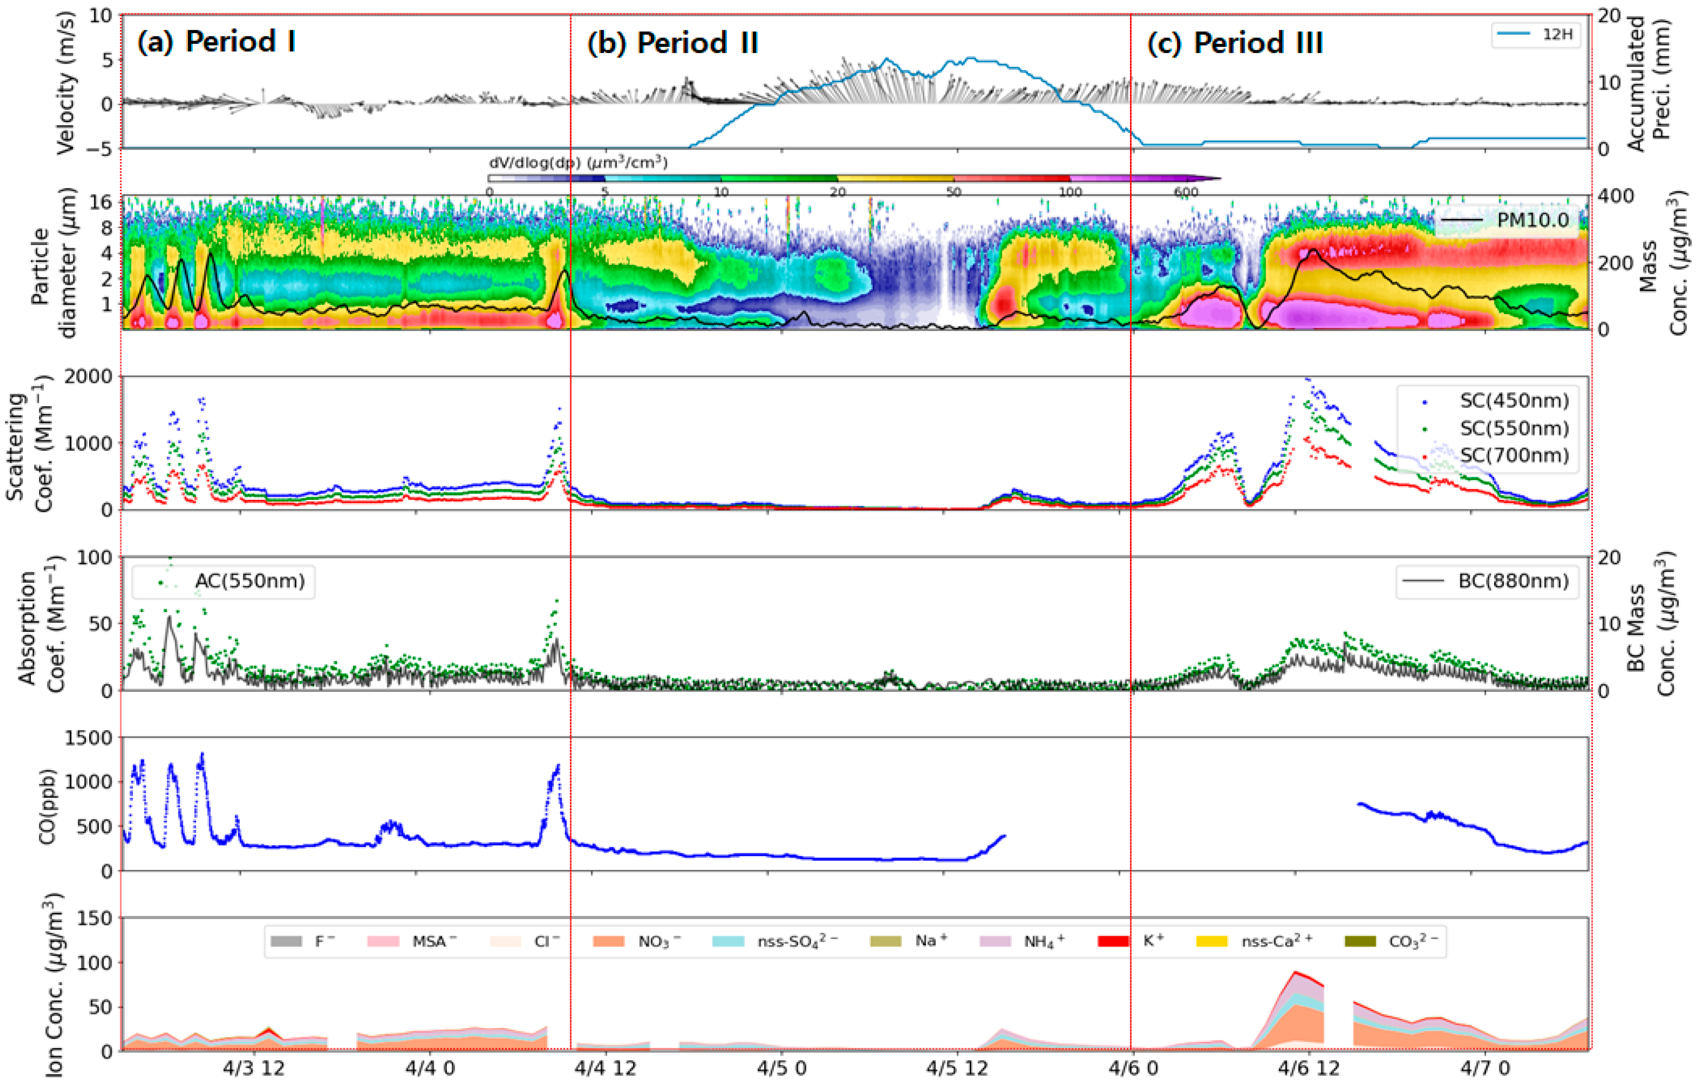The height and width of the screenshot is (1083, 1696).
Task: Select the 12H legend entry
Action: [x=1535, y=34]
